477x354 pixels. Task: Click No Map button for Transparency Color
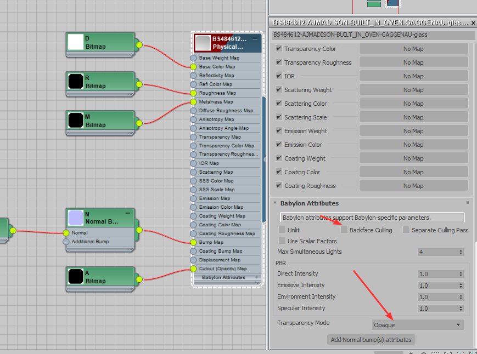[x=413, y=49]
